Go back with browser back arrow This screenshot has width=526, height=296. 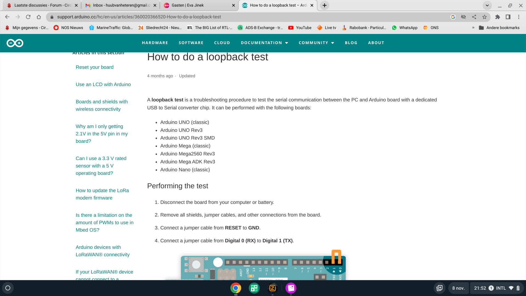tap(7, 17)
